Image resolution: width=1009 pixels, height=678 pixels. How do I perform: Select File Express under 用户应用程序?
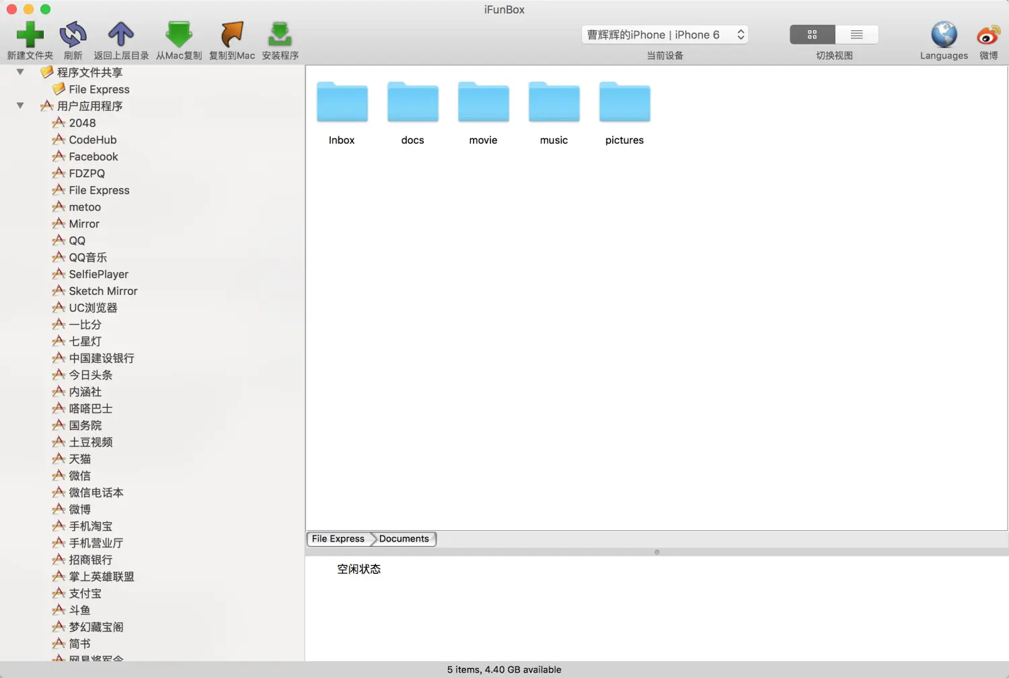91,190
